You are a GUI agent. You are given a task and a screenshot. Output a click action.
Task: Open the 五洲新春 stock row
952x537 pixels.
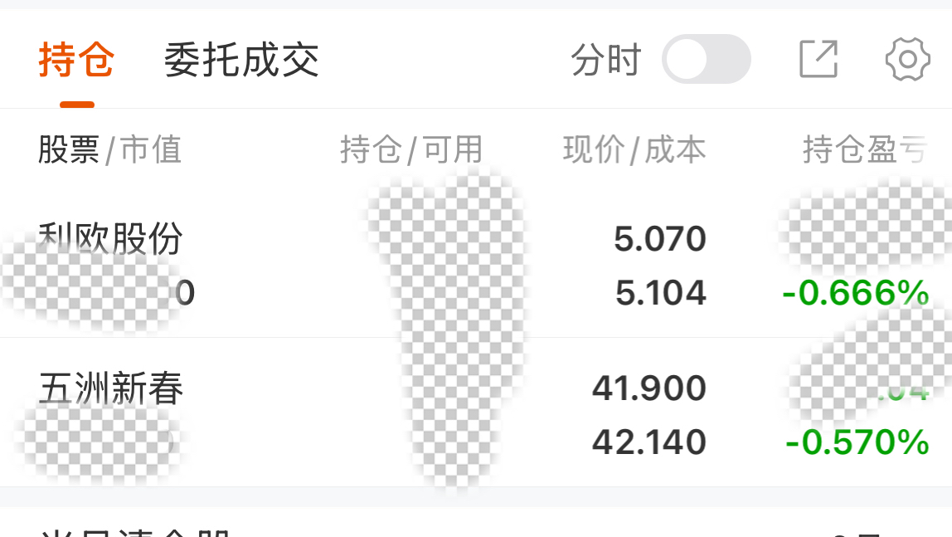coord(476,413)
